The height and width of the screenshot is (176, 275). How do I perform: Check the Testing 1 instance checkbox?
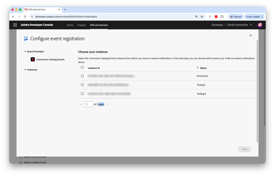pyautogui.click(x=82, y=85)
